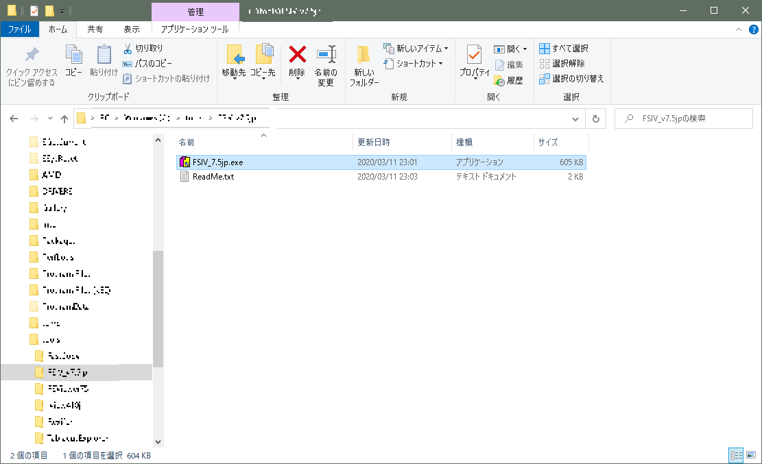Open the 共有 (Share) ribbon tab
Viewport: 762px width, 464px height.
tap(95, 29)
